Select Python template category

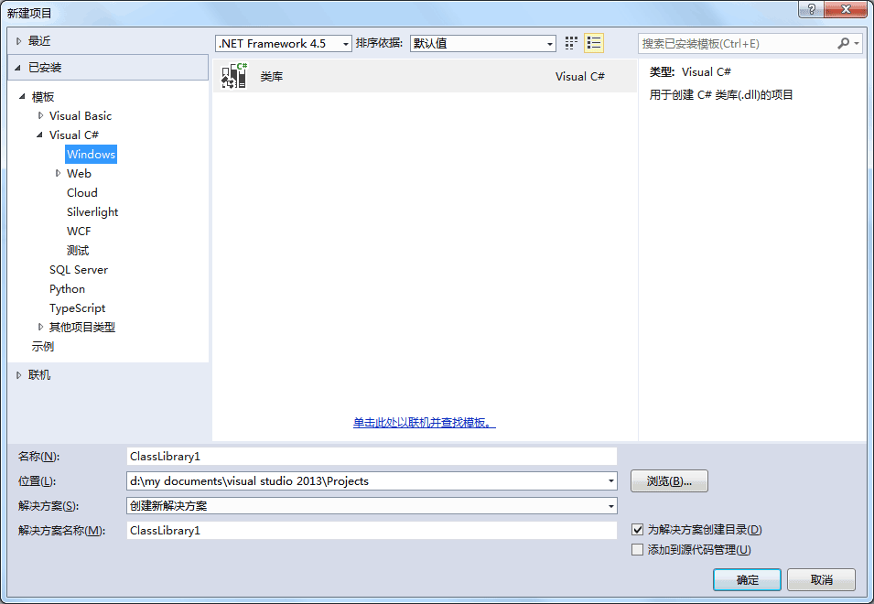click(x=67, y=289)
